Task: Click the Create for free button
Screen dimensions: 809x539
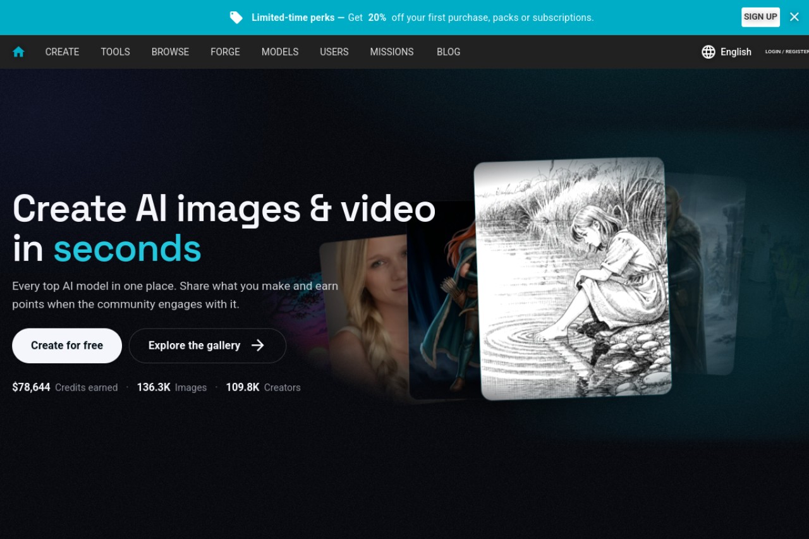Action: click(x=67, y=346)
